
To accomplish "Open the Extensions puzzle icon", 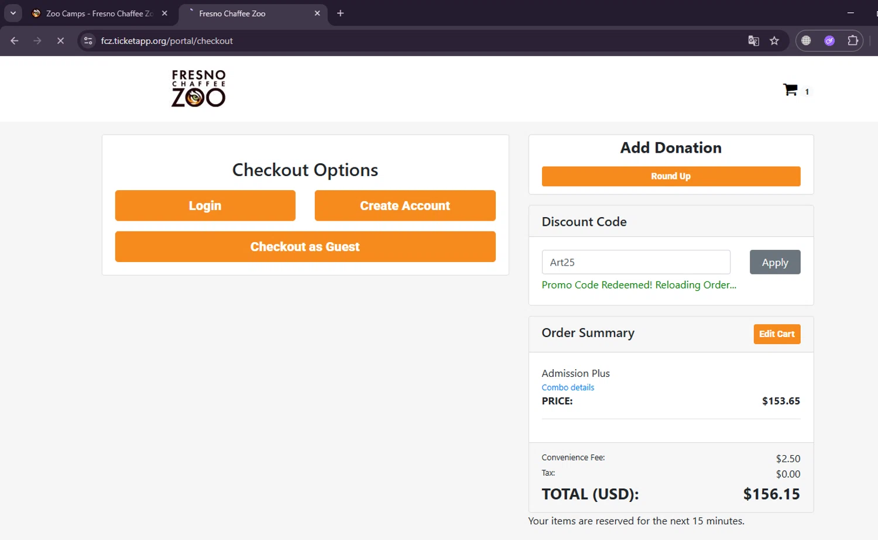I will point(853,40).
